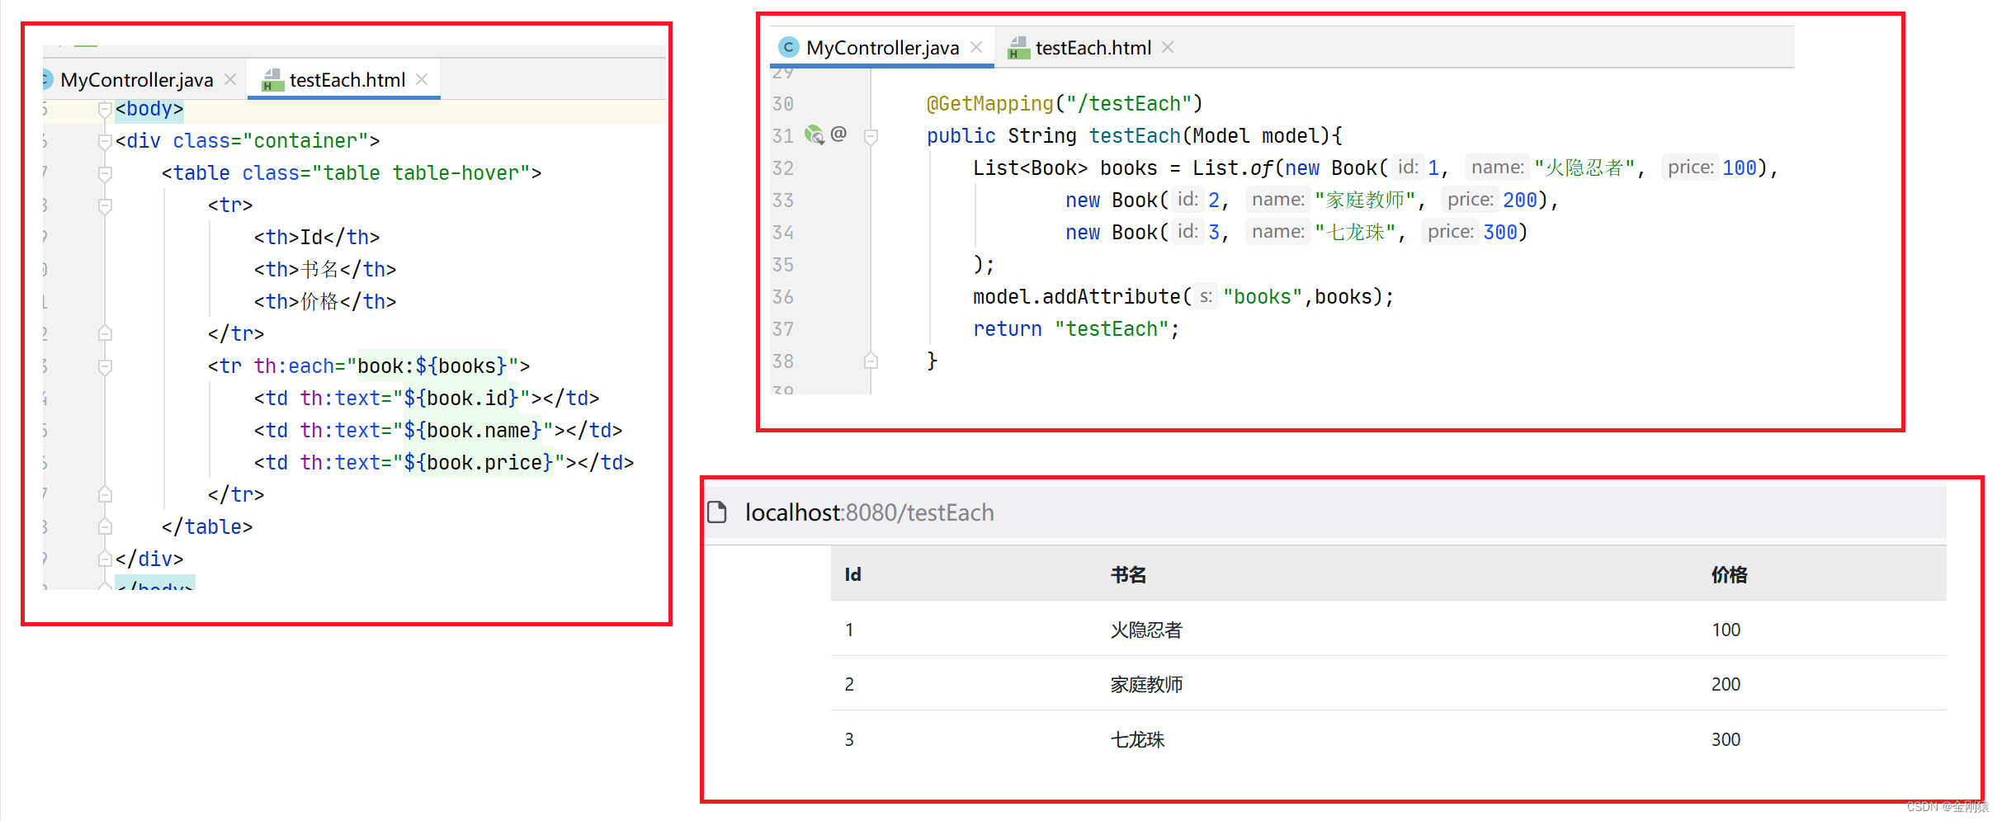Switch to MyController.java tab in right editor

point(881,48)
